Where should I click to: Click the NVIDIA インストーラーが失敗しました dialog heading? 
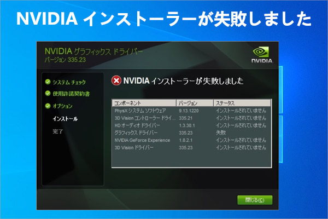pos(183,81)
